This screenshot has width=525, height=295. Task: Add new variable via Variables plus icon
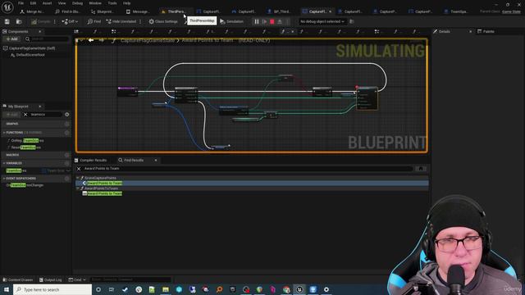click(67, 163)
